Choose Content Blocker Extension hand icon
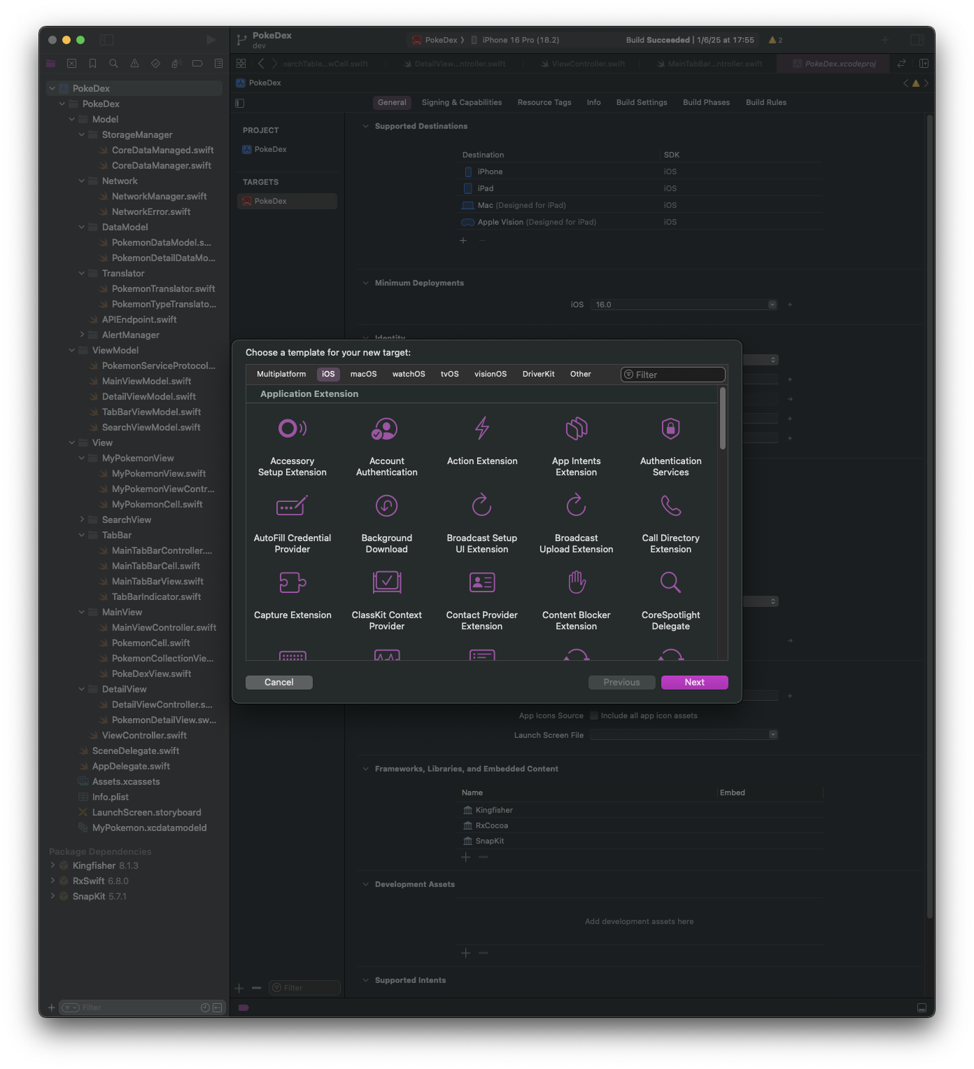Screen dimensions: 974x1069 pos(577,582)
